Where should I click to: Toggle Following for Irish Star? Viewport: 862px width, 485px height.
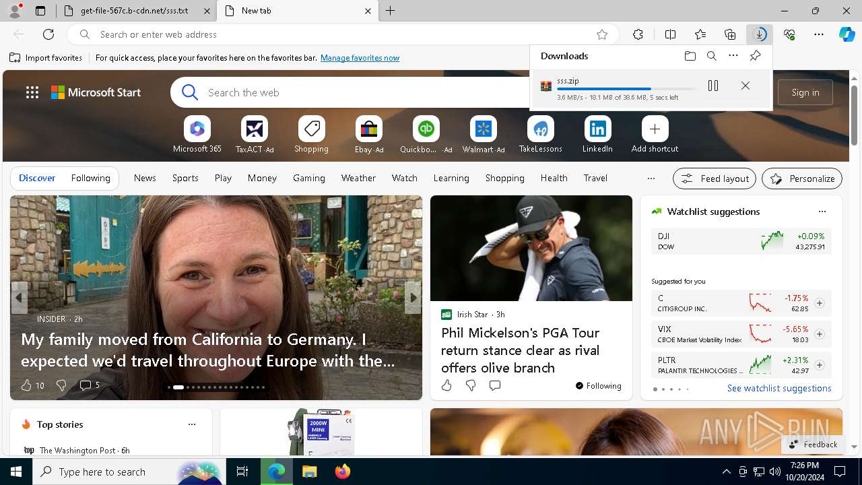[599, 386]
